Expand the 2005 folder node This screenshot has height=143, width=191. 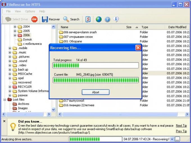(15, 31)
